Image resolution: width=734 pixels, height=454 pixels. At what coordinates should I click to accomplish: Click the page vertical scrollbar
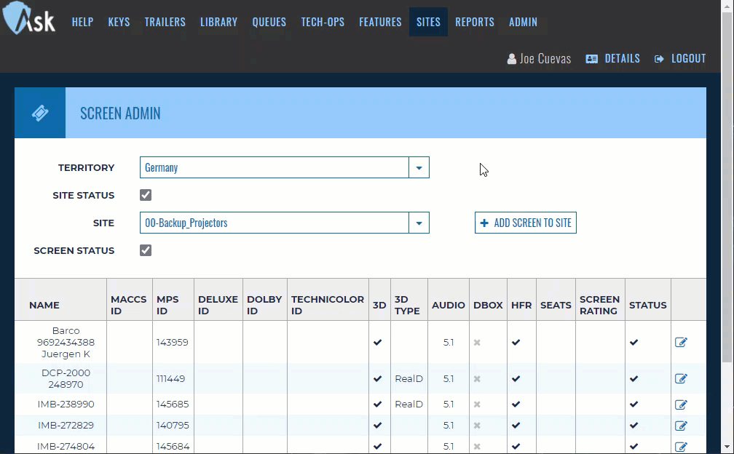727,218
